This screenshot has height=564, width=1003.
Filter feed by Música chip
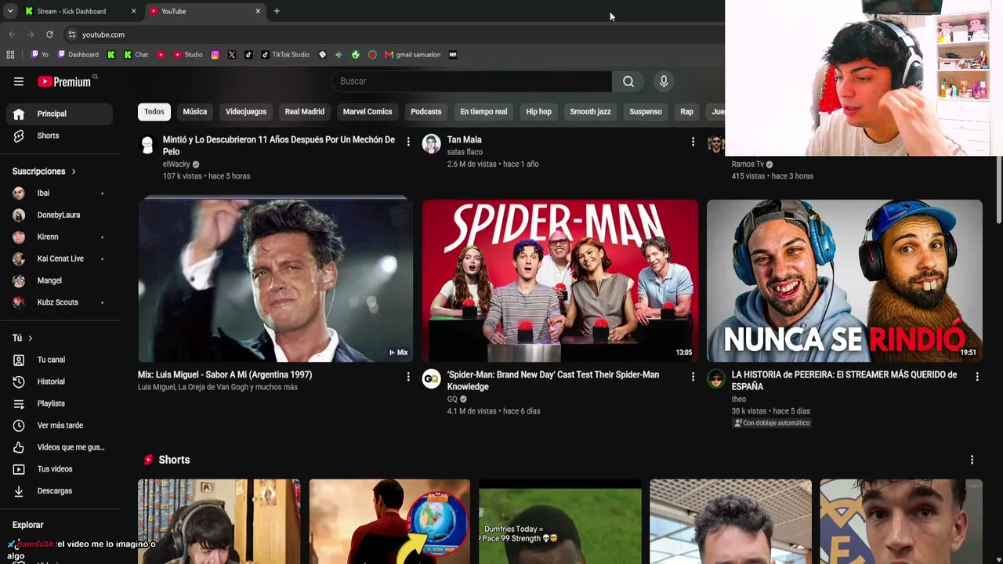point(195,111)
